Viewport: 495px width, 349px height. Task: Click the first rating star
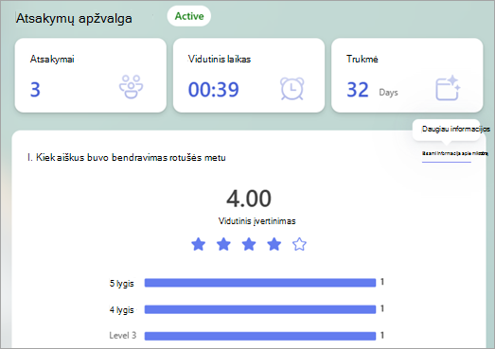pos(198,244)
